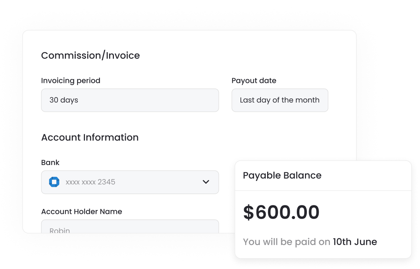The image size is (420, 269).
Task: Click the Account Information heading
Action: tap(90, 137)
